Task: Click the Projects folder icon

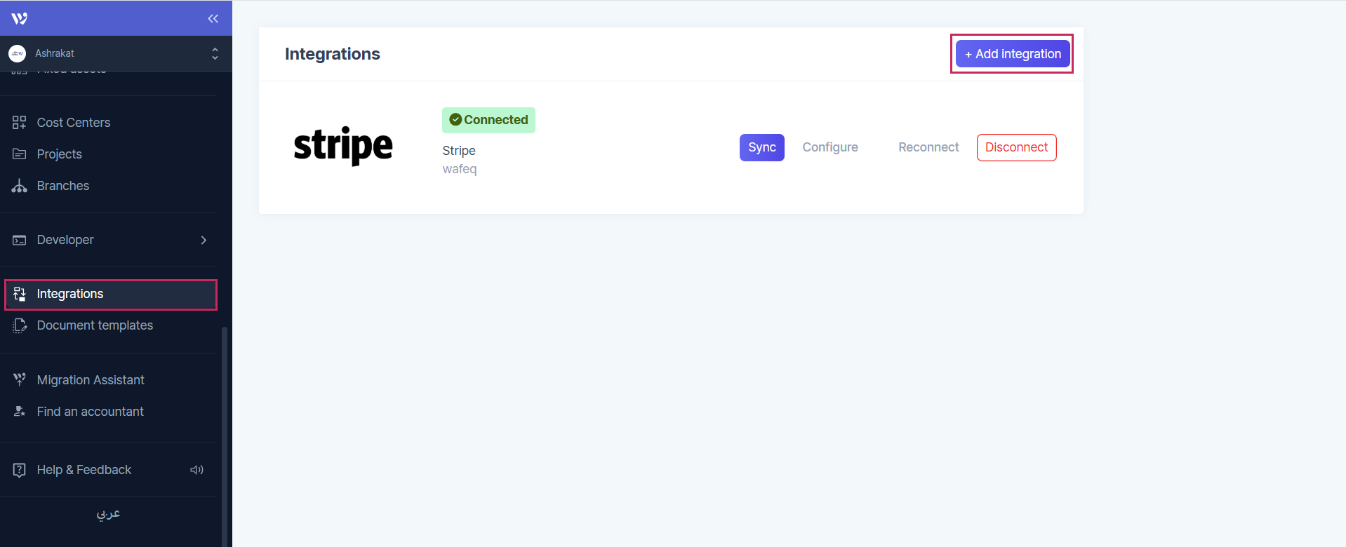Action: 20,154
